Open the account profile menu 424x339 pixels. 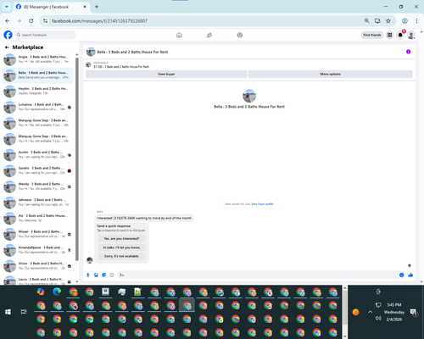[x=411, y=35]
